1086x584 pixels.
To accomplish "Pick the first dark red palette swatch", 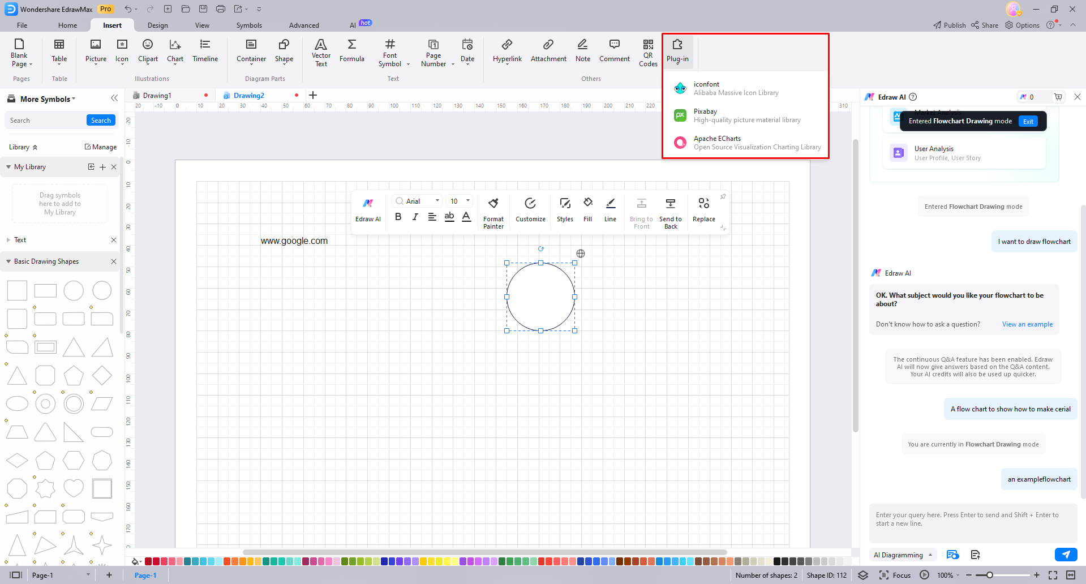I will tap(148, 561).
